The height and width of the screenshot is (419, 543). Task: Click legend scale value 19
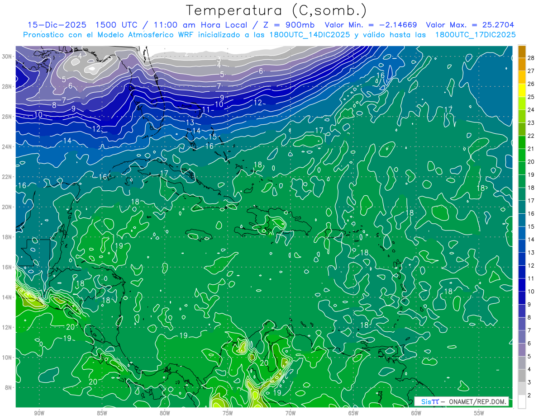click(531, 174)
